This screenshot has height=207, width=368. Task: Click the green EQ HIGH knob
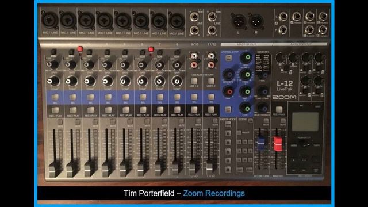coord(246,75)
